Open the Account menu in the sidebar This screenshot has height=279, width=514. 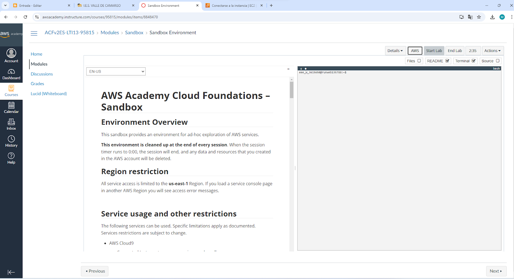11,56
